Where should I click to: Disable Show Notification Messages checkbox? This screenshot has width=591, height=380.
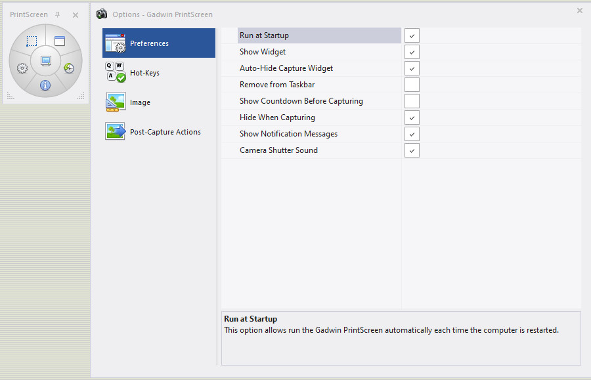coord(412,134)
